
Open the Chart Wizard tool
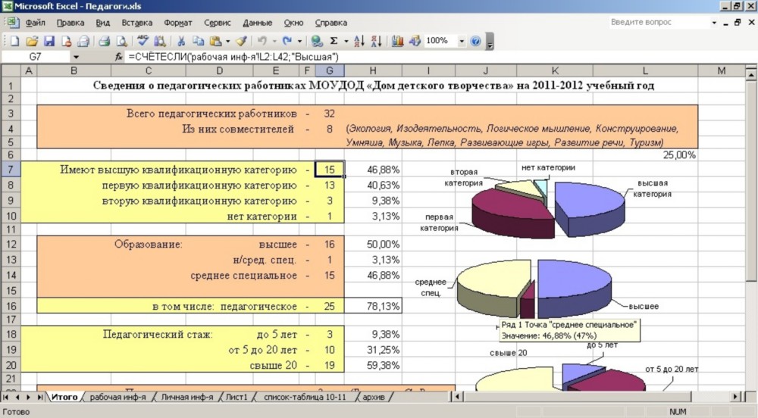pyautogui.click(x=397, y=41)
